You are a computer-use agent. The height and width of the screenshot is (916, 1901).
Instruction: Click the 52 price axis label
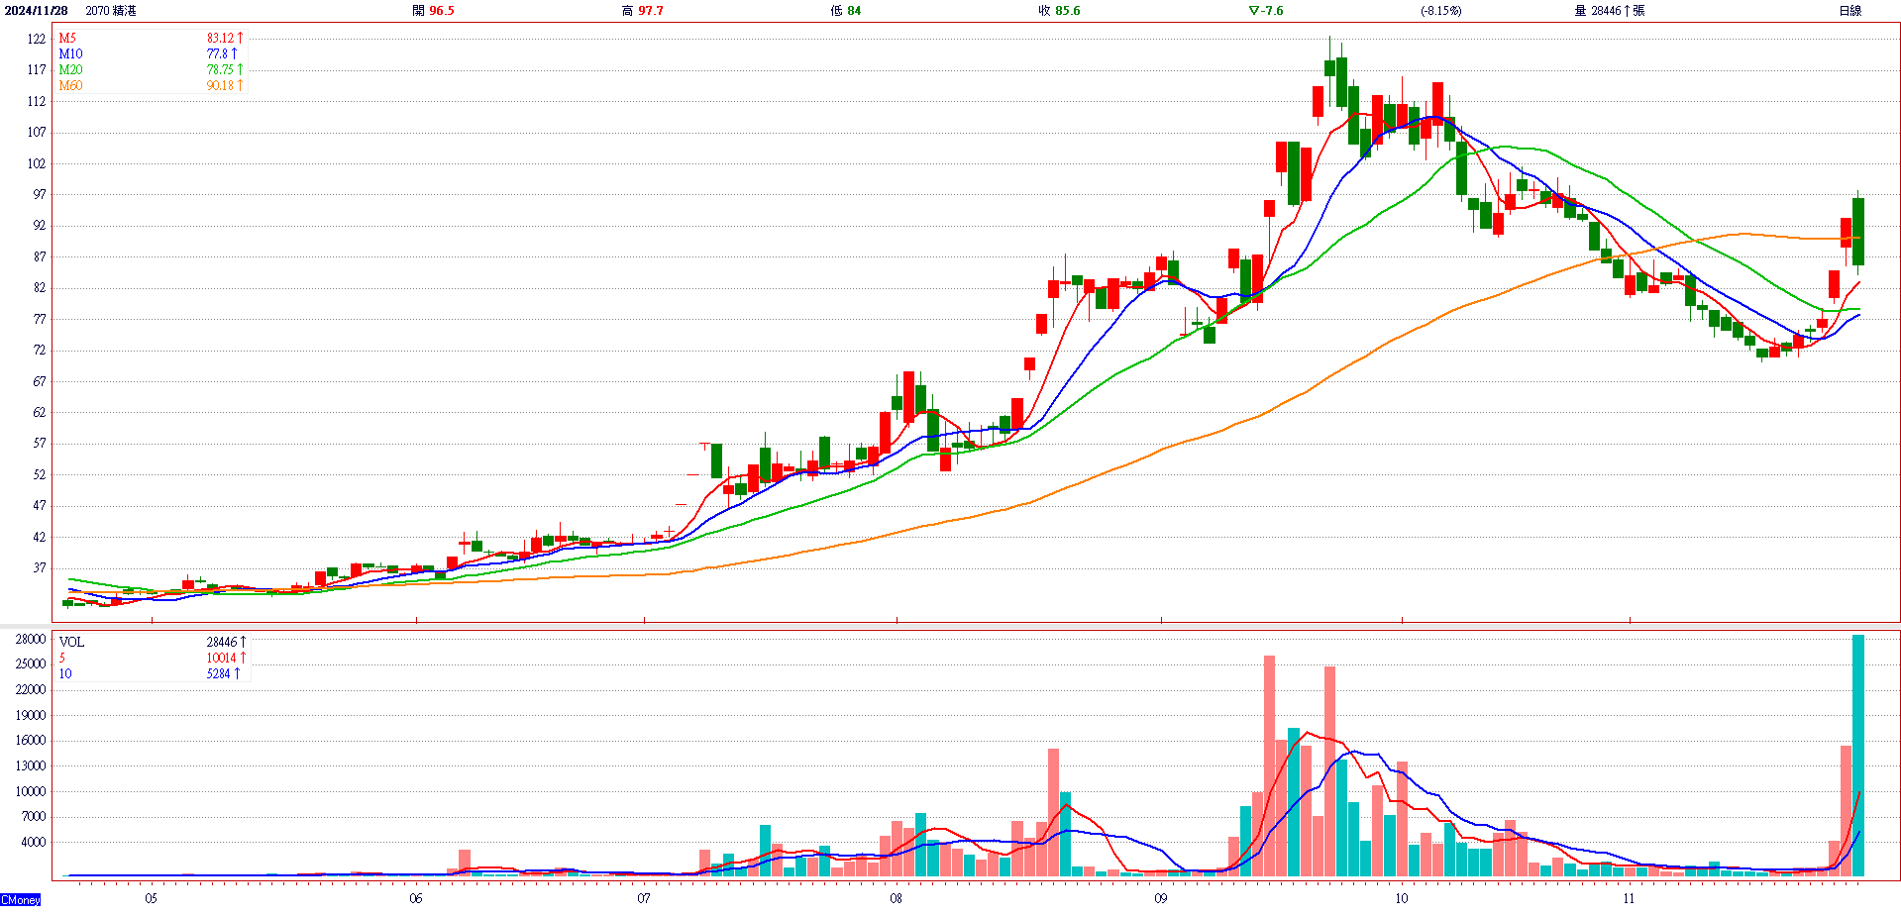(x=40, y=474)
